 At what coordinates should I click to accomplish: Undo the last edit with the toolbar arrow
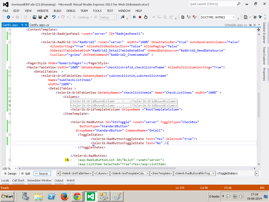pyautogui.click(x=54, y=17)
